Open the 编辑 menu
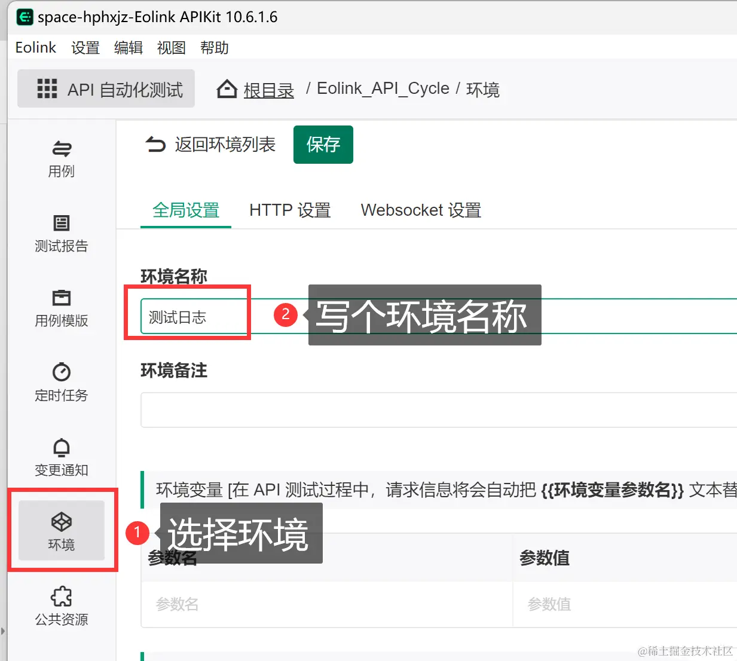Viewport: 737px width, 661px height. [x=129, y=48]
